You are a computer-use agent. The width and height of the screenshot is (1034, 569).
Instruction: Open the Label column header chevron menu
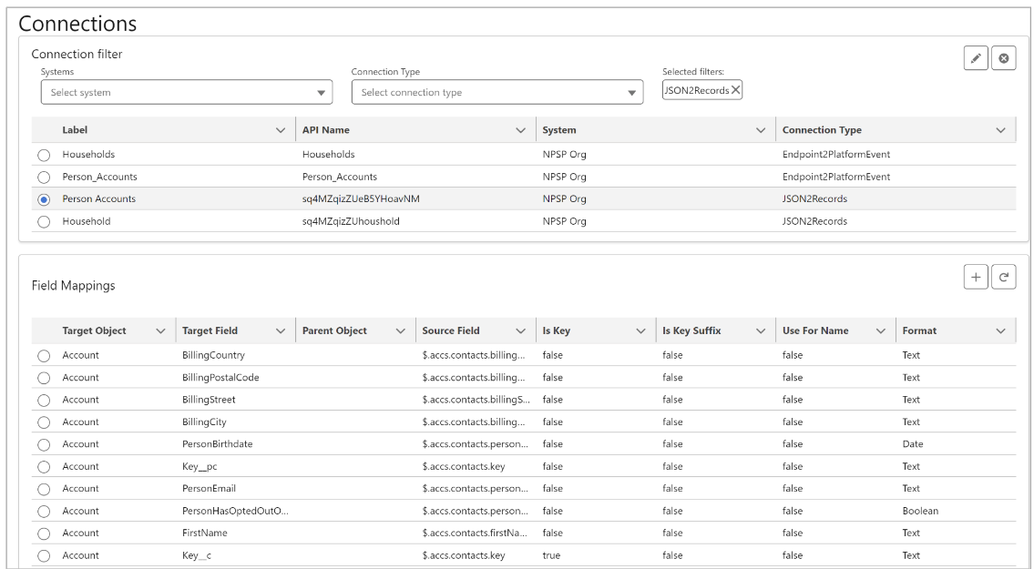[280, 130]
